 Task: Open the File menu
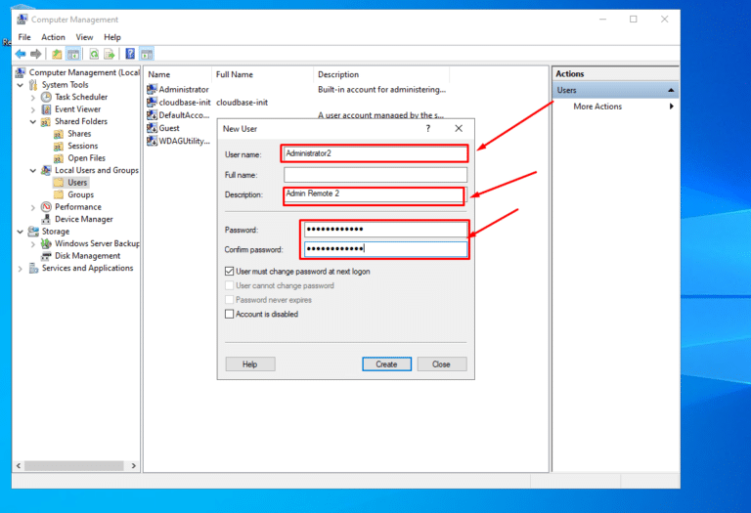coord(24,37)
